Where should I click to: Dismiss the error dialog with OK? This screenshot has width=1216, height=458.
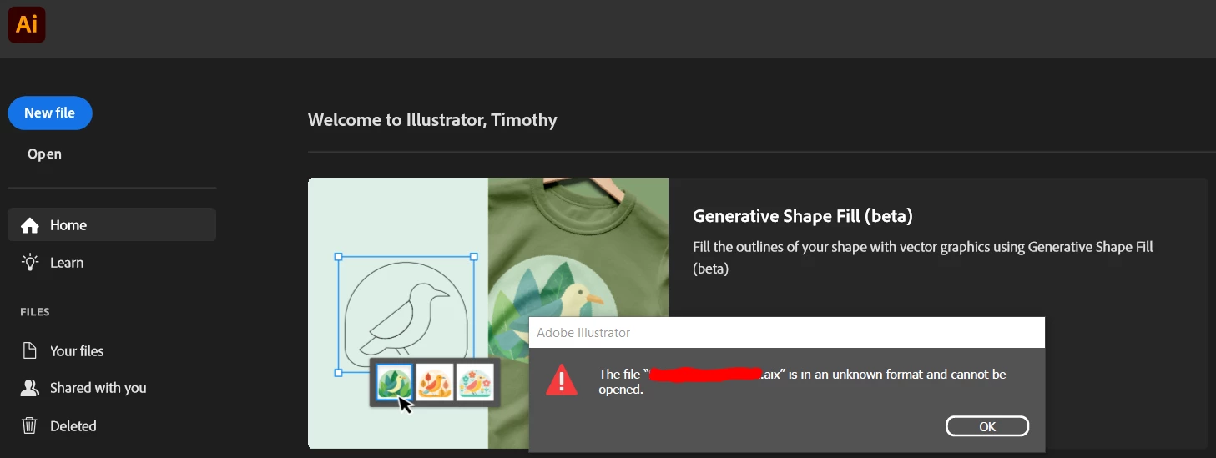[x=987, y=426]
